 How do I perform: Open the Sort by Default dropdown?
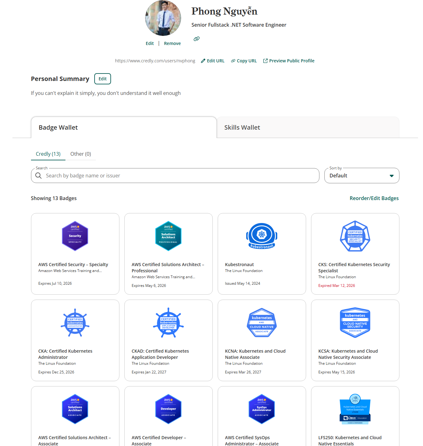(x=362, y=176)
